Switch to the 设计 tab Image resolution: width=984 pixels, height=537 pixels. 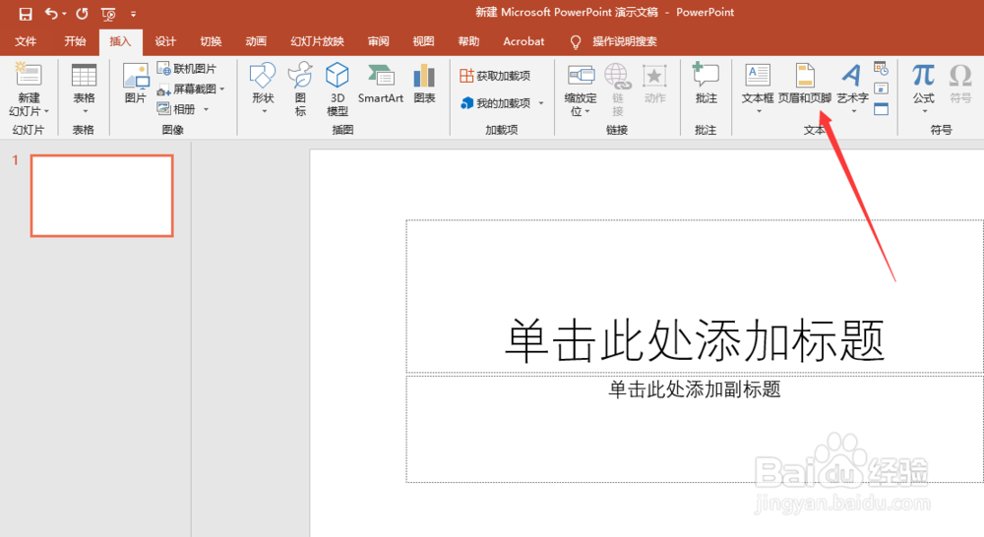pos(165,41)
